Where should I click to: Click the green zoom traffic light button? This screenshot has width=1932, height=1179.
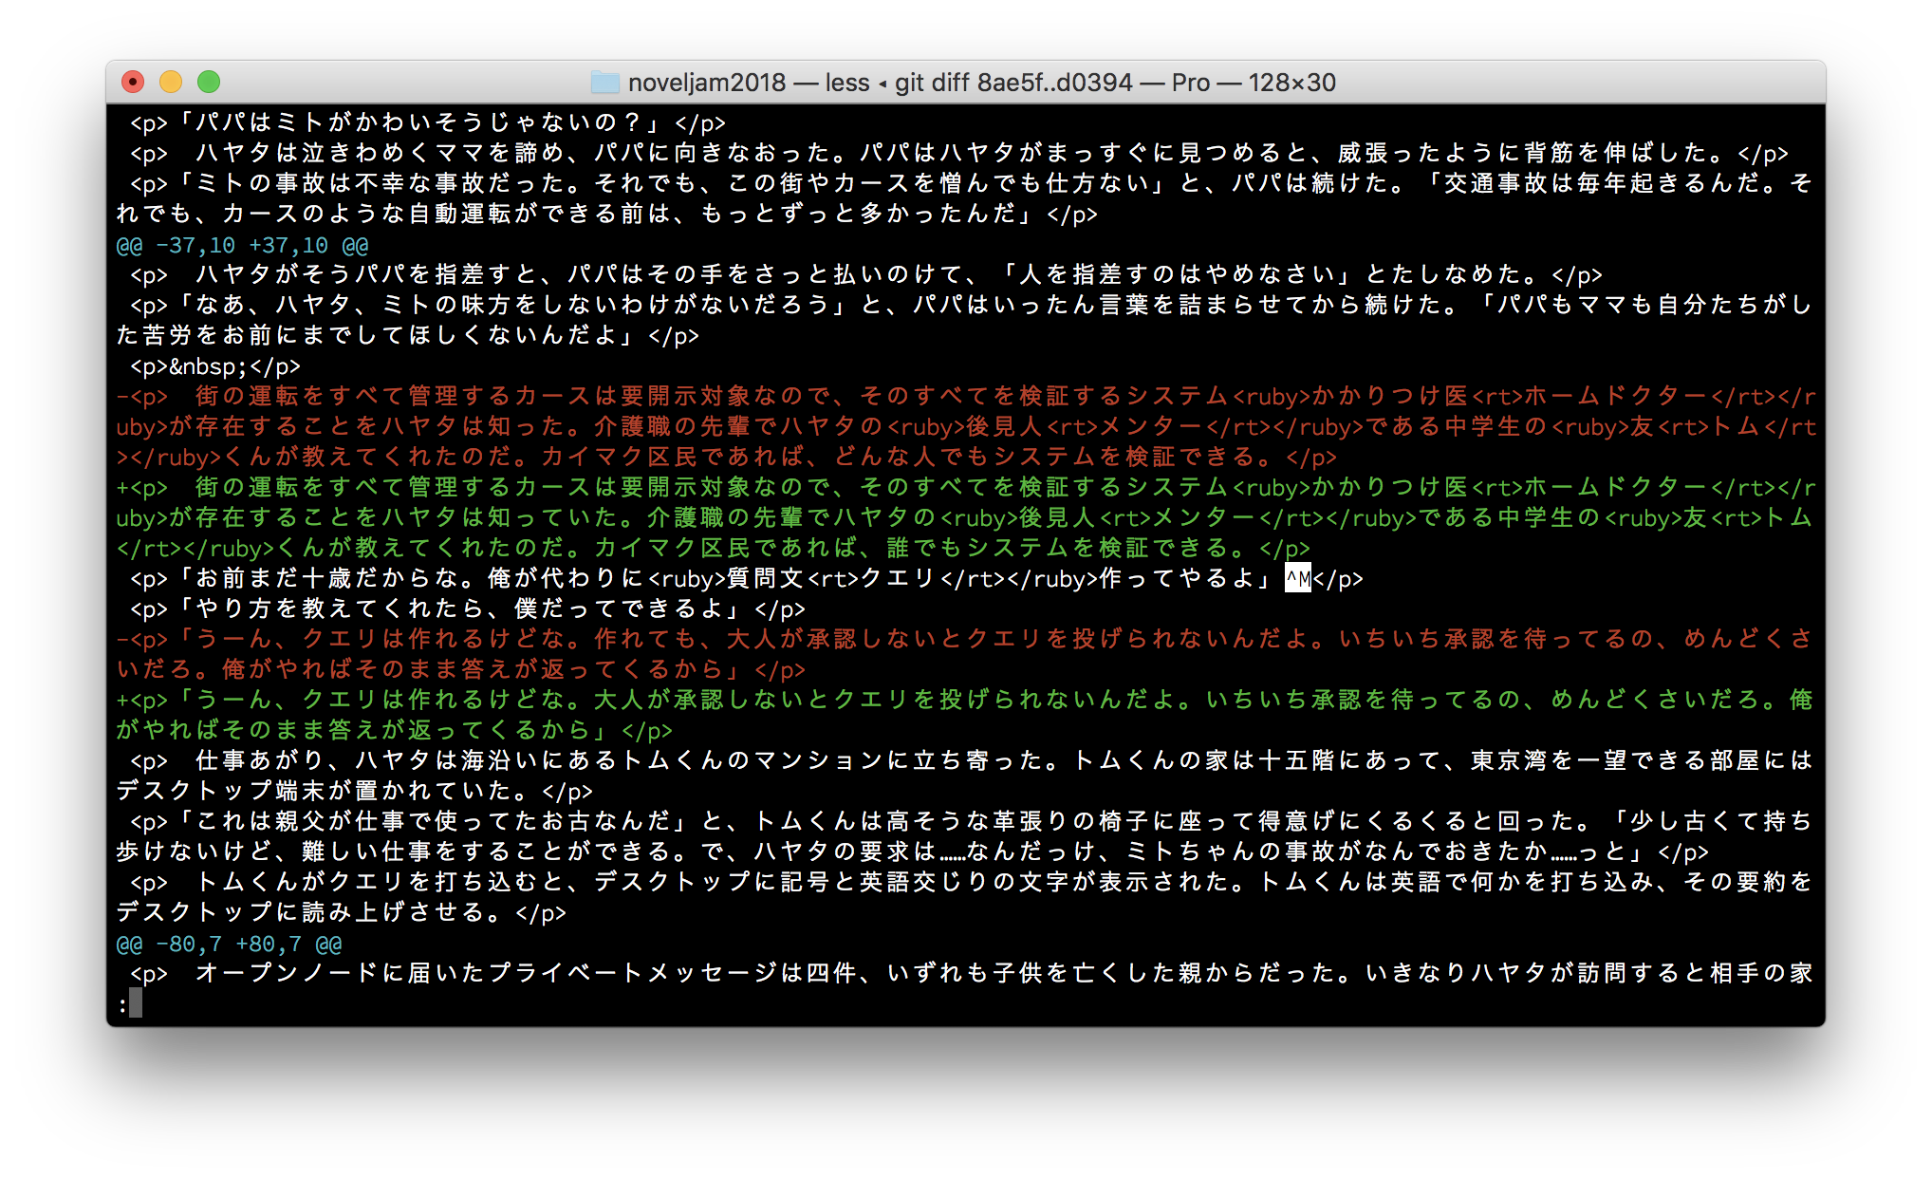pyautogui.click(x=208, y=83)
